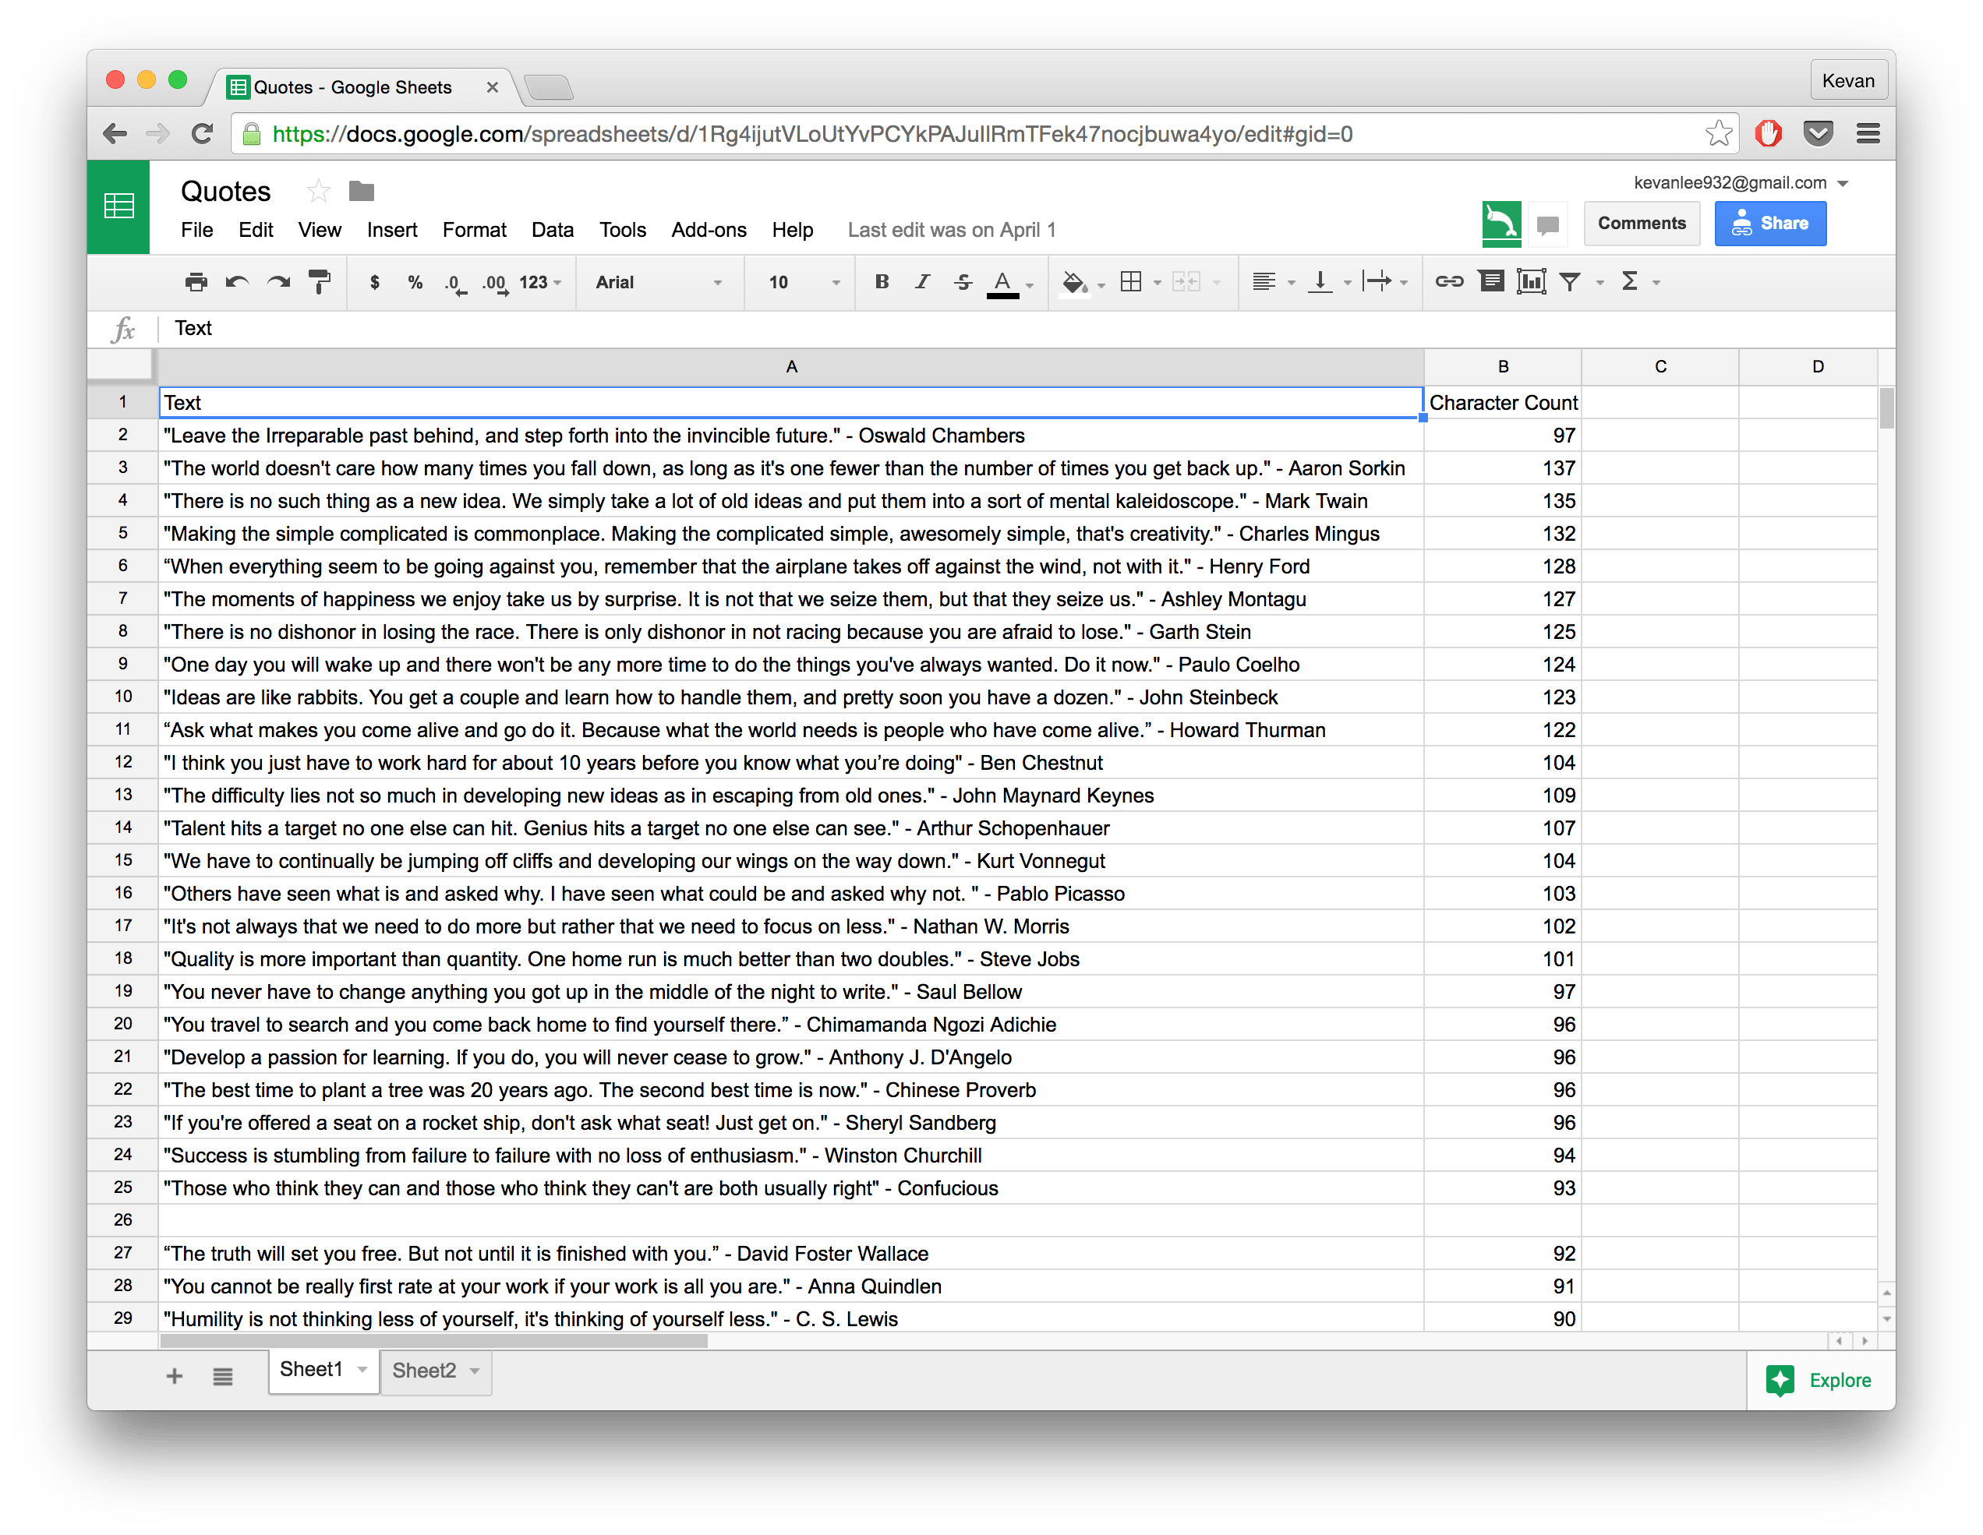Open the font family dropdown
Viewport: 1983px width, 1535px height.
660,282
